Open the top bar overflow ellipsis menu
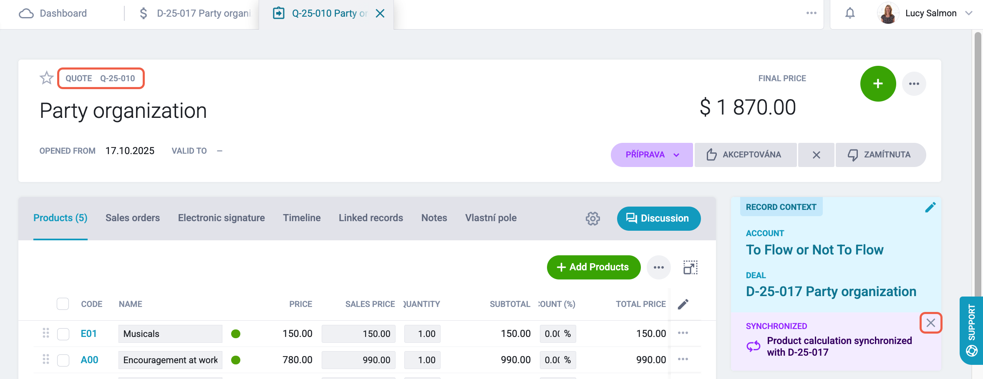The height and width of the screenshot is (379, 983). (812, 13)
